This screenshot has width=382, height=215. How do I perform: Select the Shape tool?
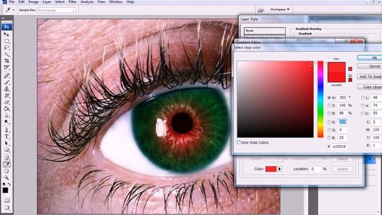(7, 150)
